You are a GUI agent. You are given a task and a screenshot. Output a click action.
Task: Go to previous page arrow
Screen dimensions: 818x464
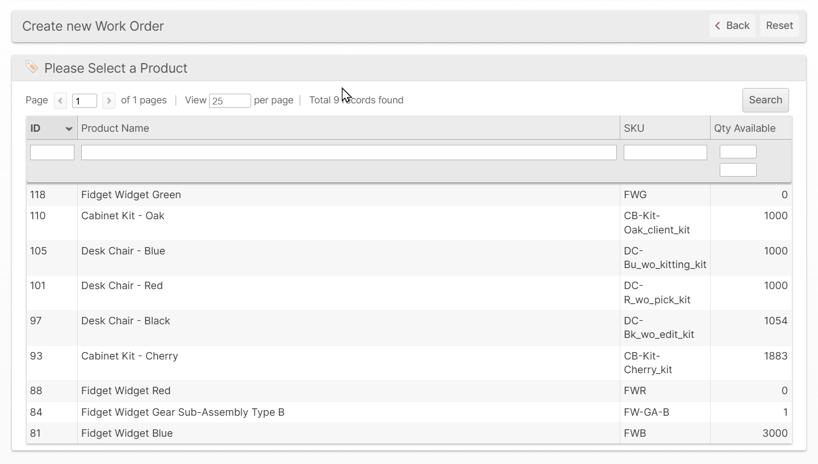tap(61, 101)
